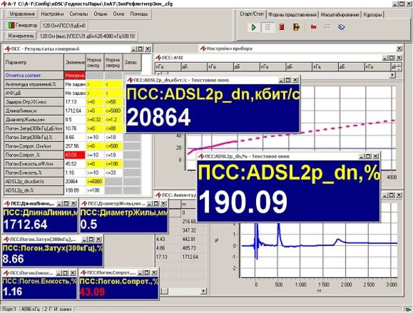This screenshot has height=313, width=413.
Task: Open measurer settings field starting 120 Ом (выс.)
Action: [87, 36]
